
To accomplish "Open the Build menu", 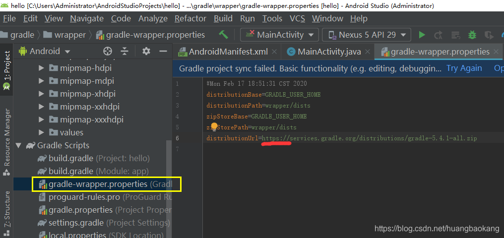I will click(x=223, y=19).
